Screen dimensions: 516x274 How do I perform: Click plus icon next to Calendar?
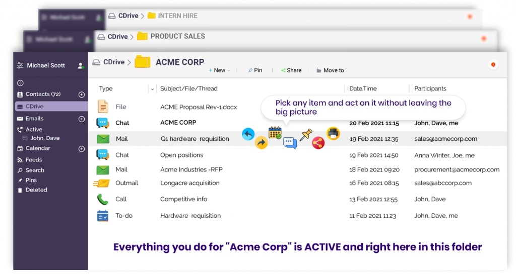pos(82,149)
